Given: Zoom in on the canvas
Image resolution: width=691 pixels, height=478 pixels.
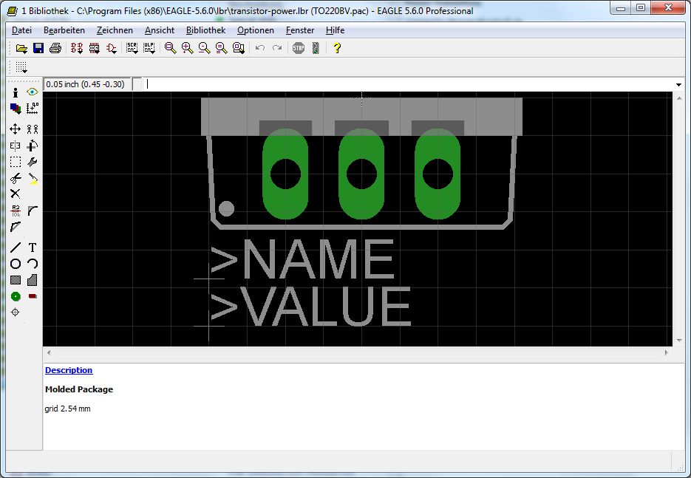Looking at the screenshot, I should pos(187,48).
